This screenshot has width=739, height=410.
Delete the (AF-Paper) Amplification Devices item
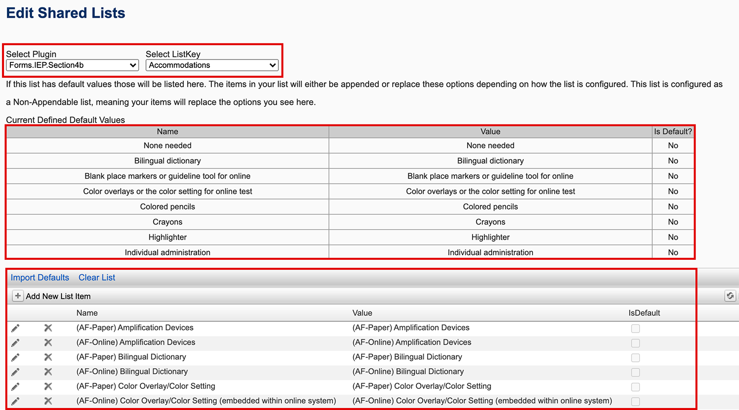(x=48, y=328)
